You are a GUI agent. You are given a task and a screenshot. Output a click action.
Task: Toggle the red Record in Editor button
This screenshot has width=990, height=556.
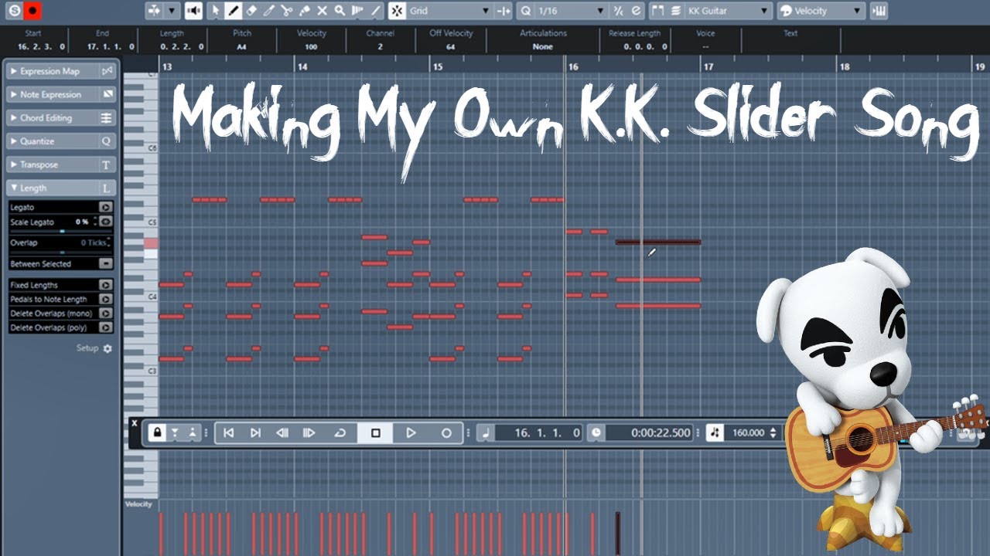point(32,11)
